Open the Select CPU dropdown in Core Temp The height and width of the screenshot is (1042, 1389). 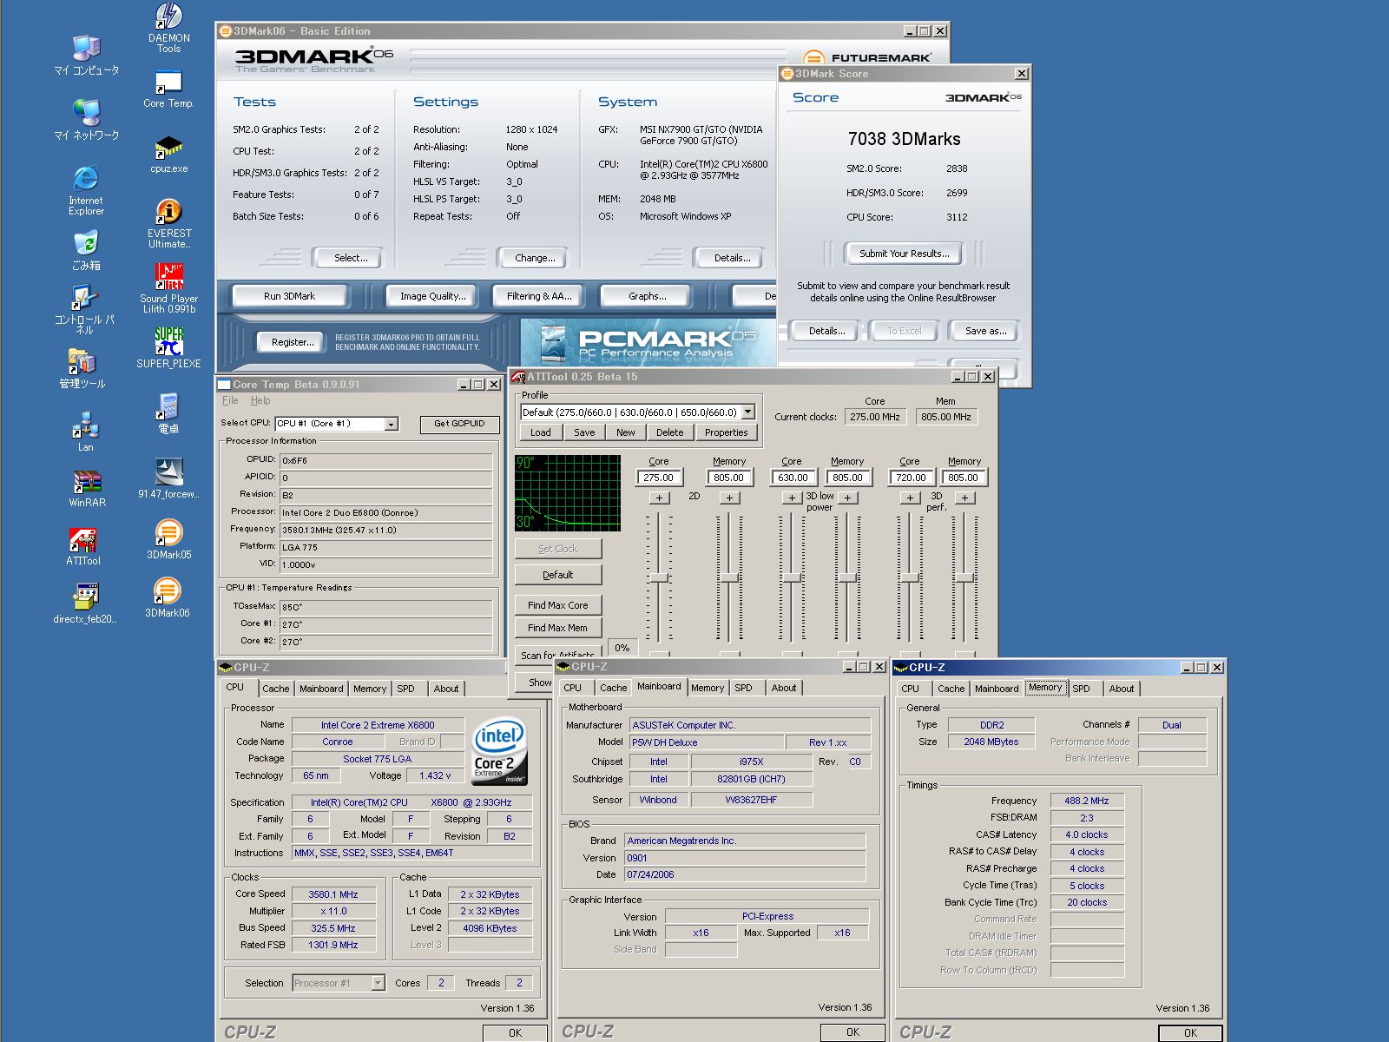tap(392, 424)
